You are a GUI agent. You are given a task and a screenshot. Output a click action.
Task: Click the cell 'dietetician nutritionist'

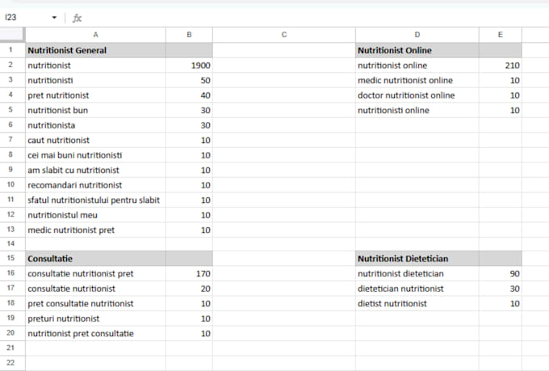click(x=417, y=289)
